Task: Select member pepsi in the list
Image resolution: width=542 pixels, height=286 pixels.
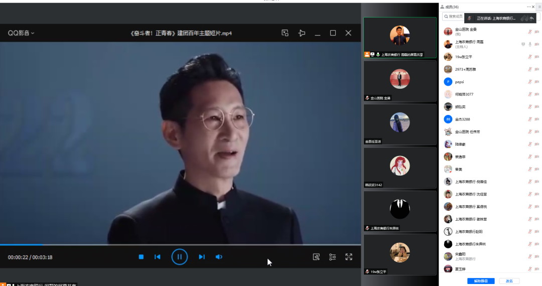Action: 491,82
